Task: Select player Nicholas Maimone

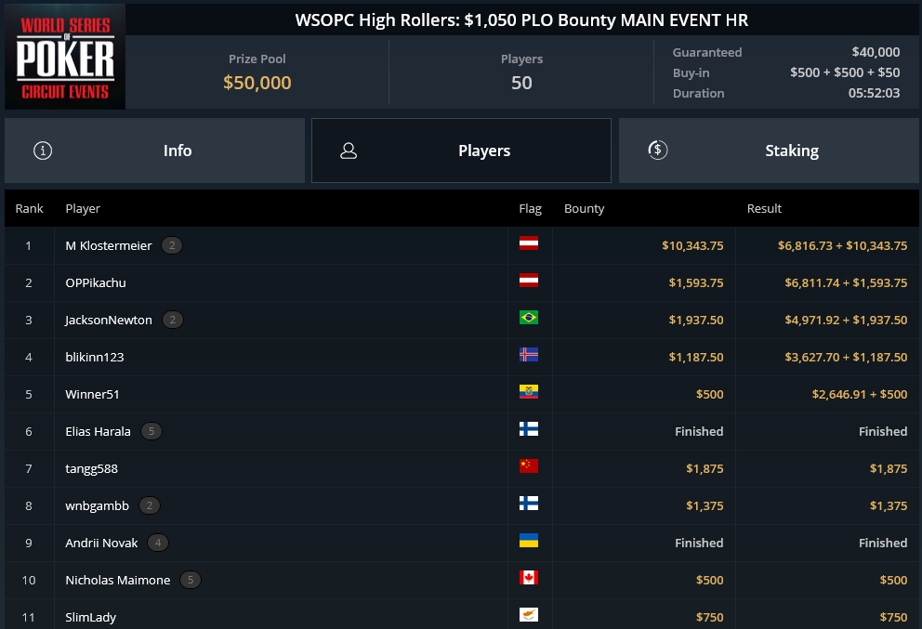Action: (x=118, y=580)
